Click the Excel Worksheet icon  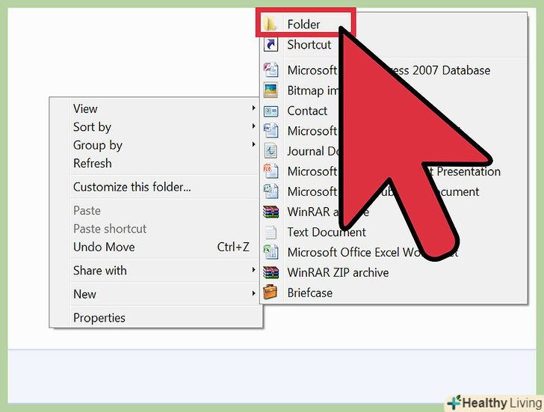(271, 252)
